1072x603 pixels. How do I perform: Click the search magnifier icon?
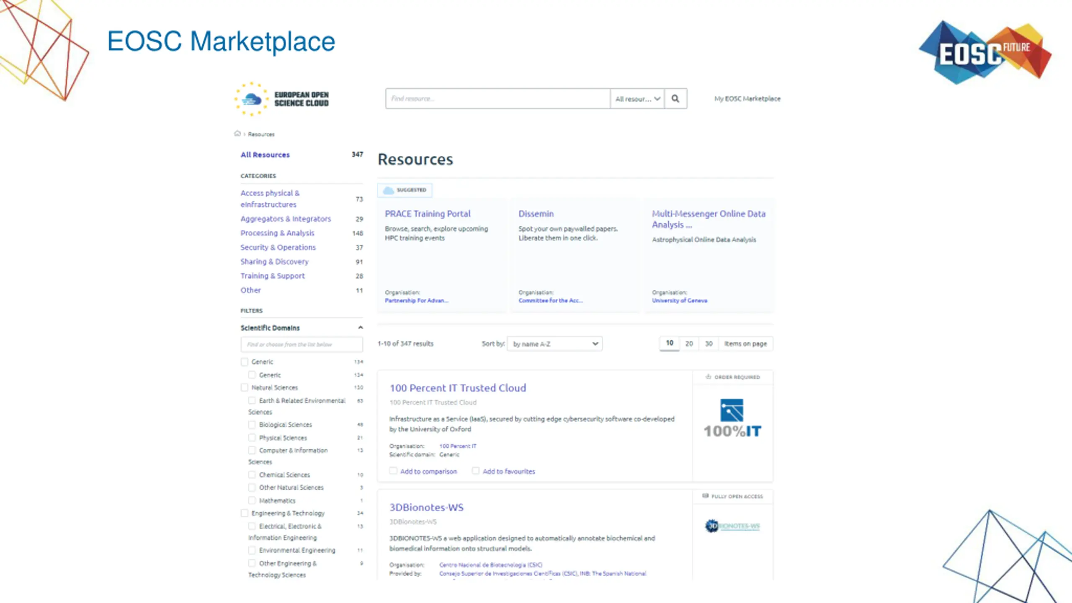675,98
